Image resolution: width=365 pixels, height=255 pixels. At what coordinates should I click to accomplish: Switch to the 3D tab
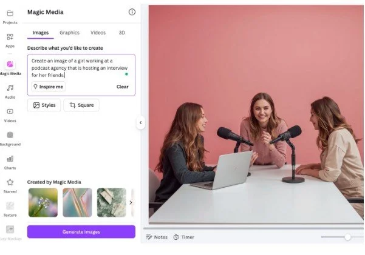click(x=122, y=33)
